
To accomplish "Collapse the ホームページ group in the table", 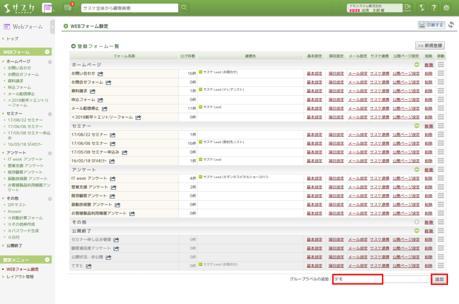I will [x=417, y=65].
